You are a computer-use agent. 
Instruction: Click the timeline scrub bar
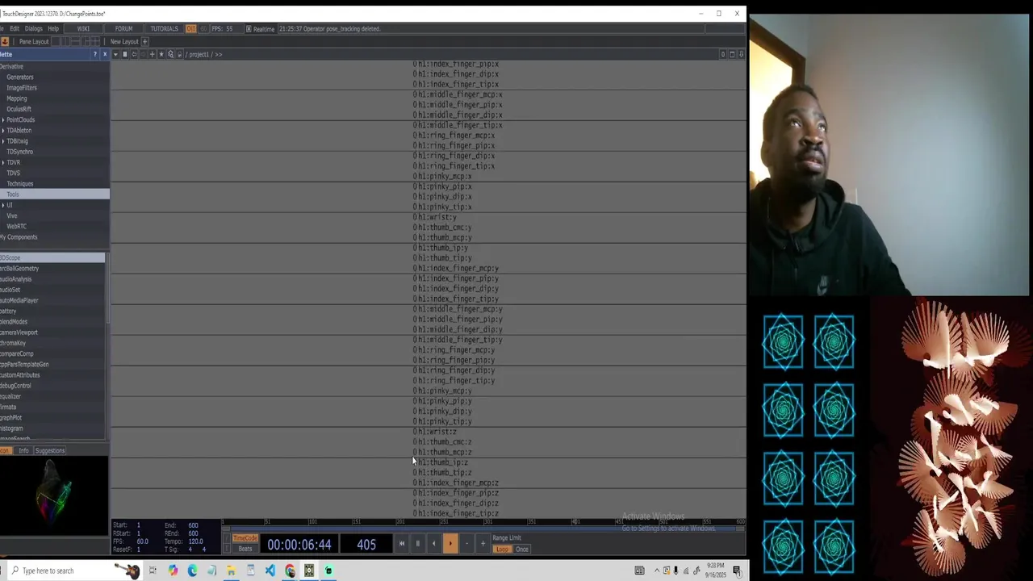click(484, 529)
